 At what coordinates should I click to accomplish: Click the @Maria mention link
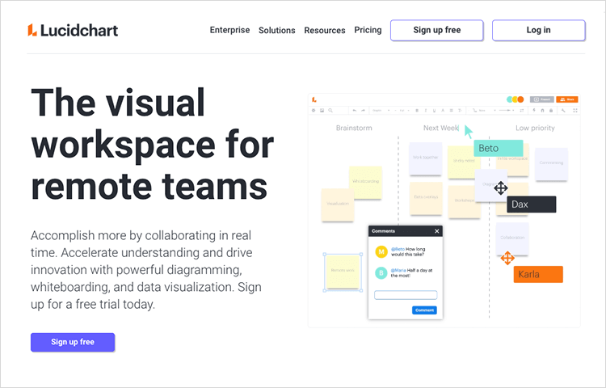click(398, 271)
